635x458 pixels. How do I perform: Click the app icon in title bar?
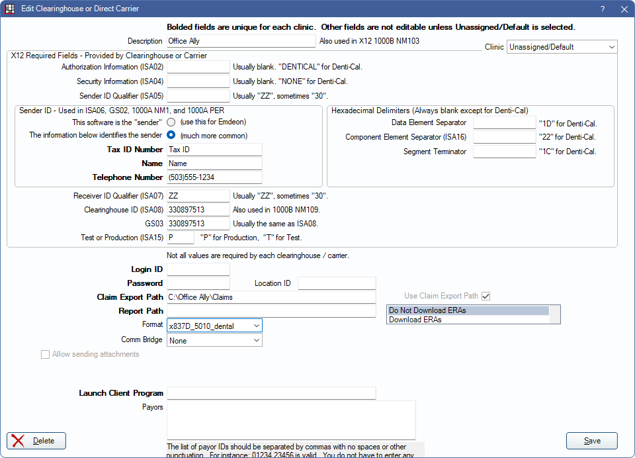(10, 9)
